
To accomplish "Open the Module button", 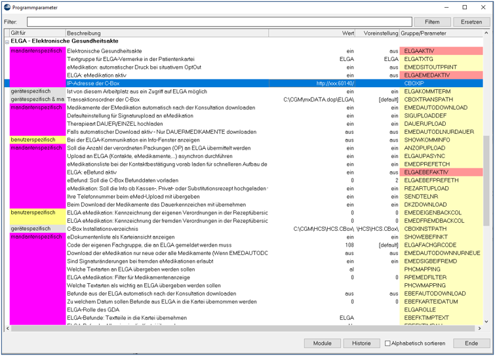I will coord(323,344).
